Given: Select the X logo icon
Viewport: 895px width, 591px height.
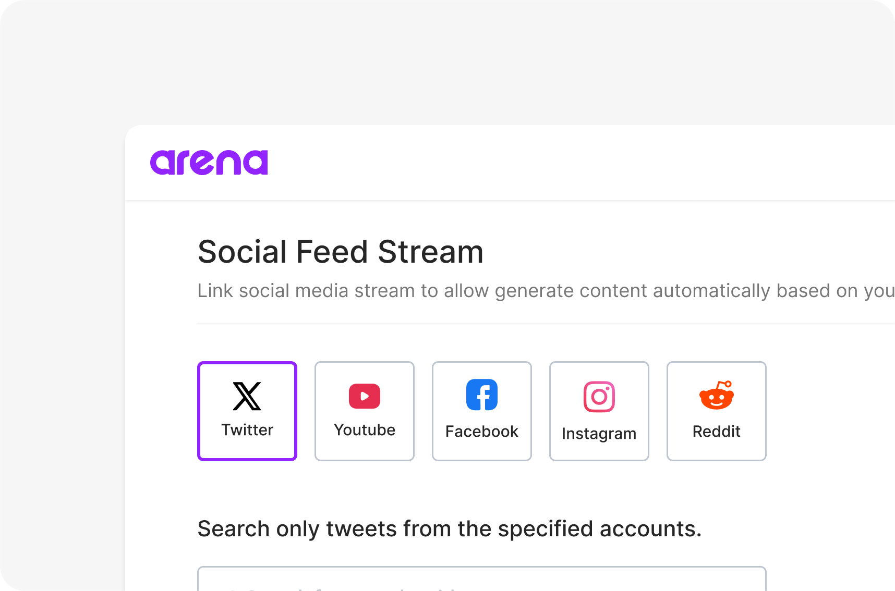Looking at the screenshot, I should 247,396.
